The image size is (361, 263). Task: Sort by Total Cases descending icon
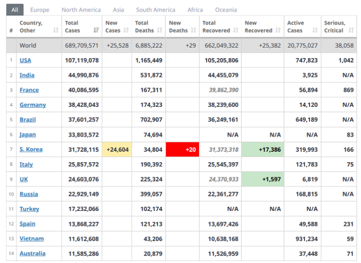pos(96,30)
